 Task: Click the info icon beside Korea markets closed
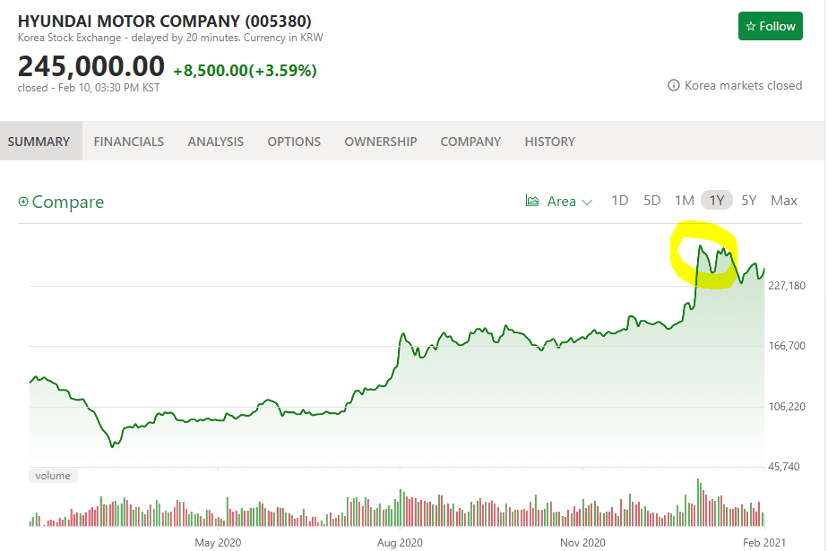click(x=674, y=86)
